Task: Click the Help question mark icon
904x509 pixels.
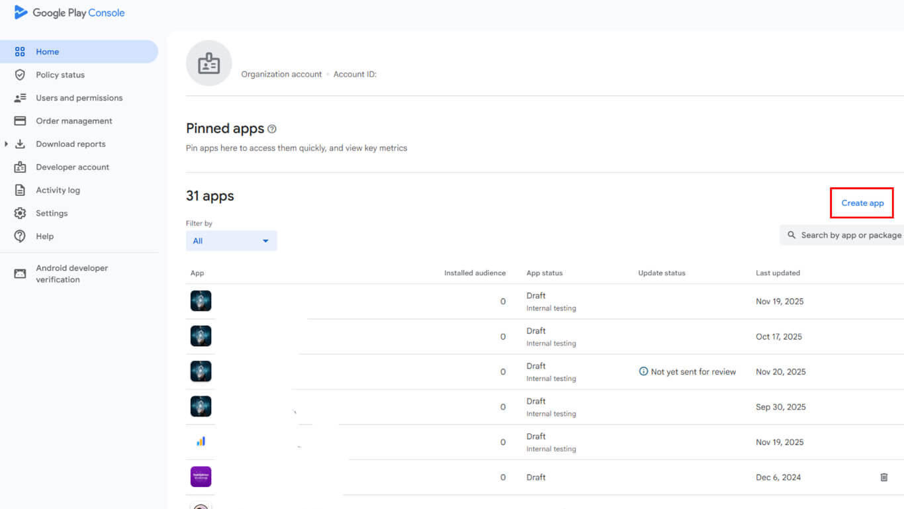Action: point(20,236)
